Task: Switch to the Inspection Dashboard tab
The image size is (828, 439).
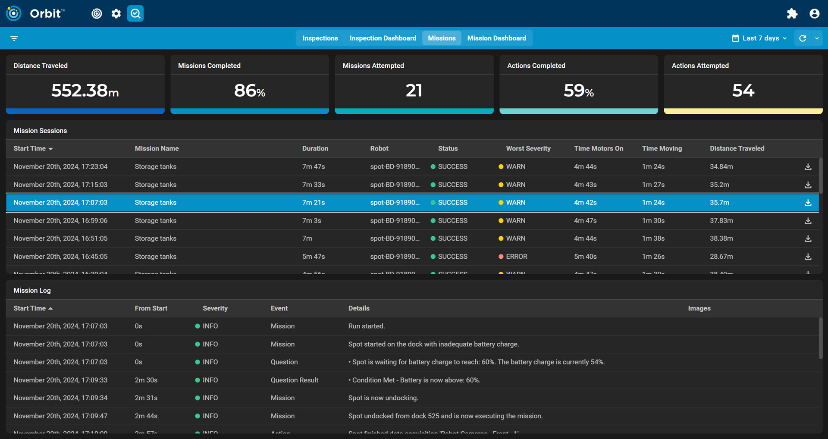Action: coord(383,38)
